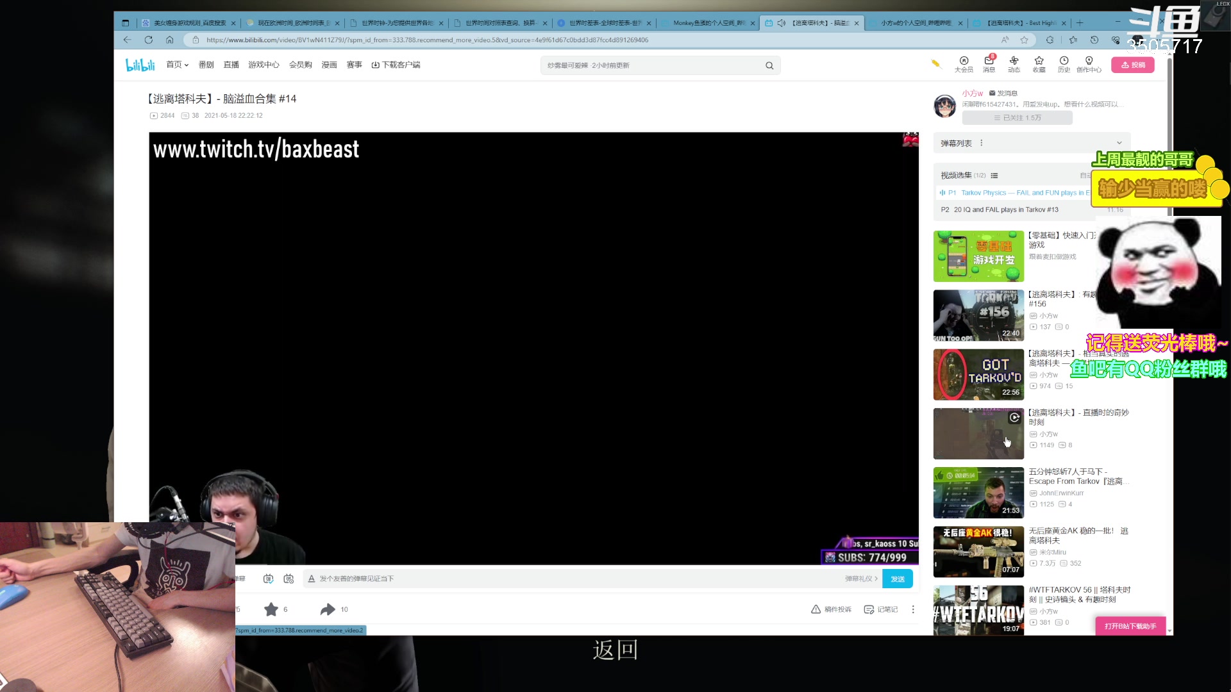
Task: Expand the 弹幕列表 panel chevron
Action: (1119, 143)
